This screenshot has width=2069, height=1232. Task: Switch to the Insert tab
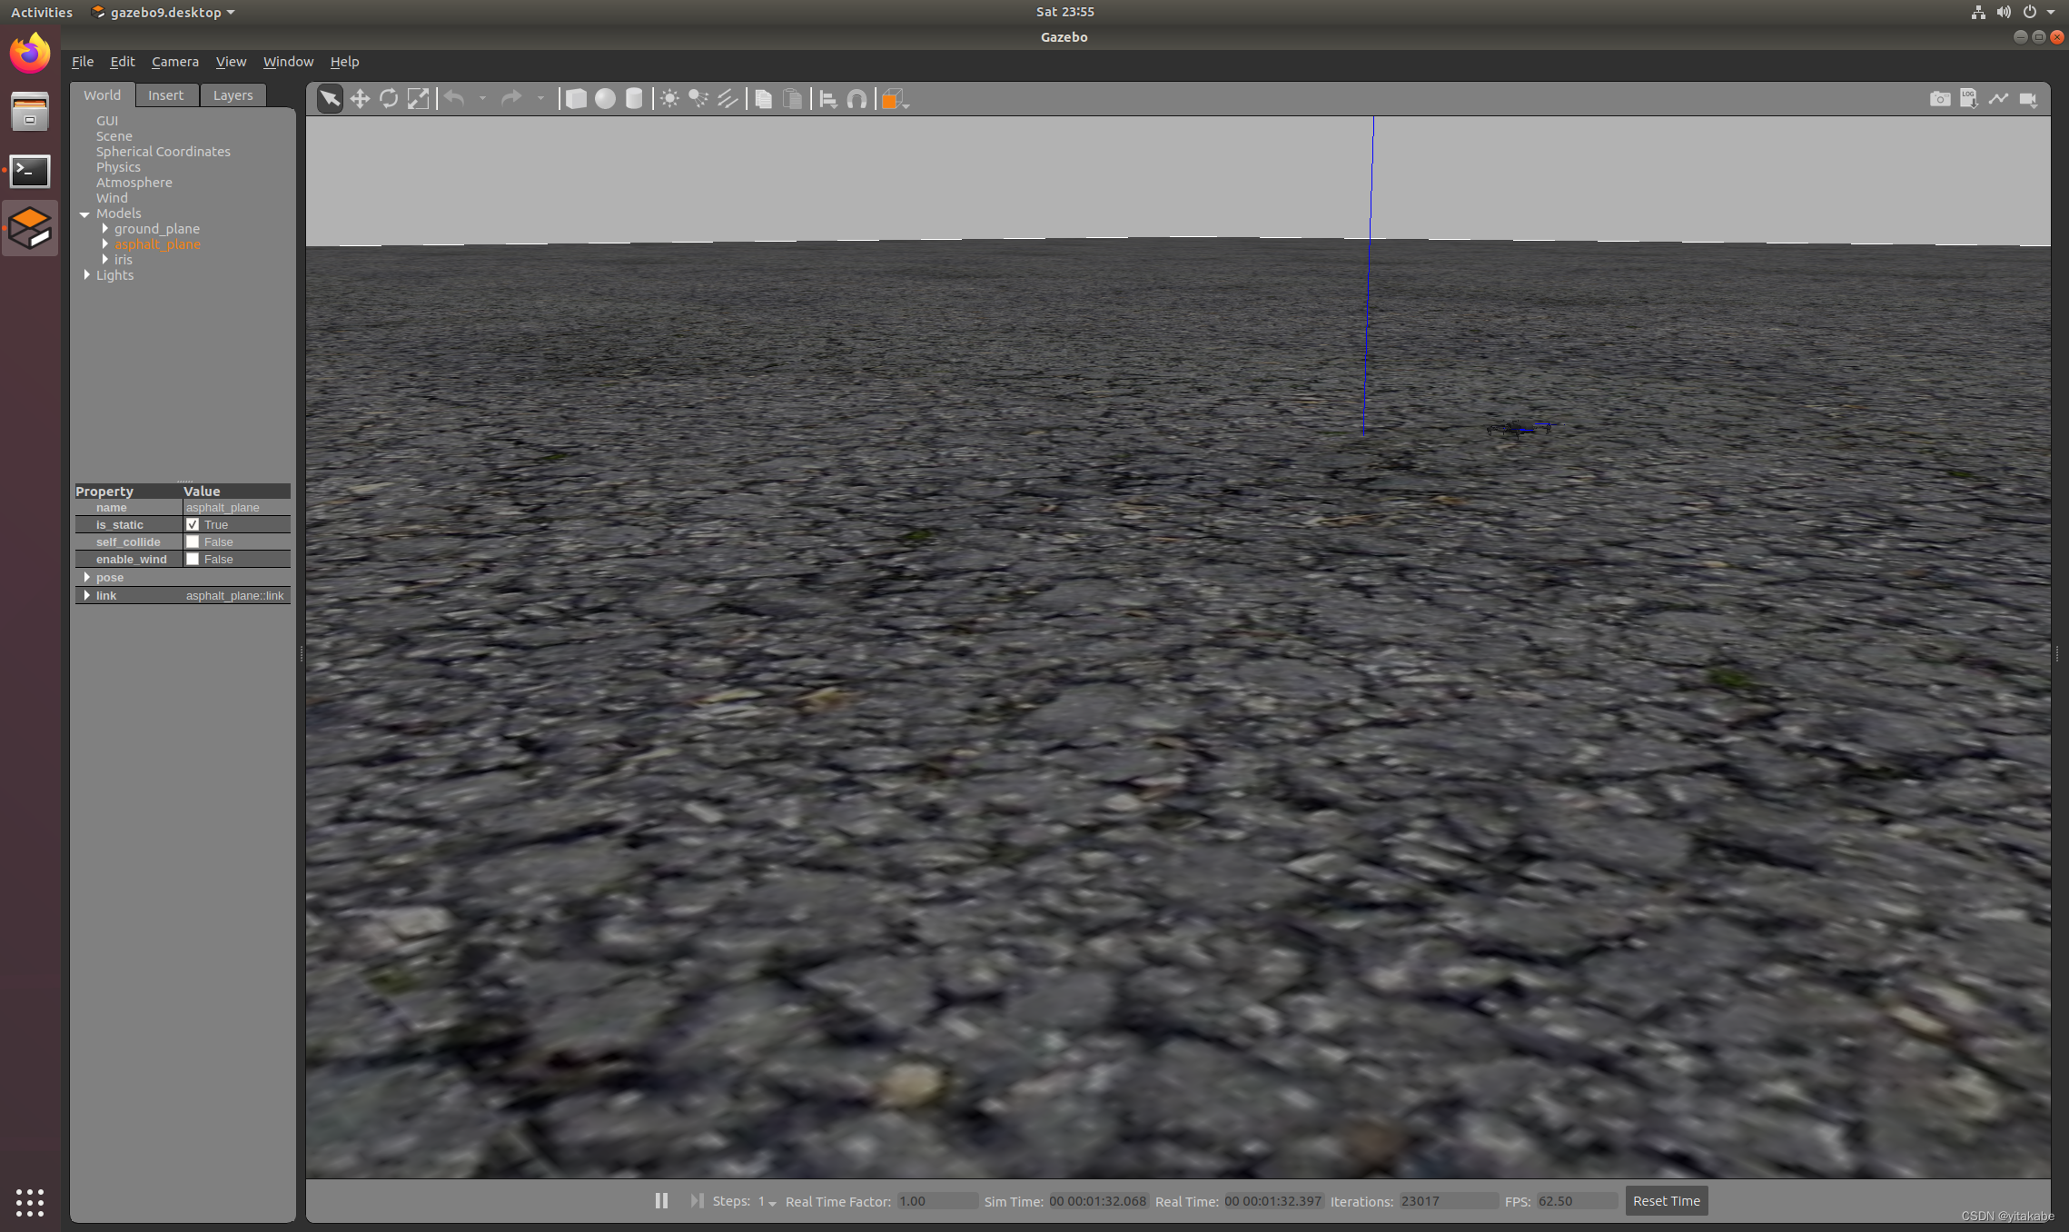tap(166, 94)
